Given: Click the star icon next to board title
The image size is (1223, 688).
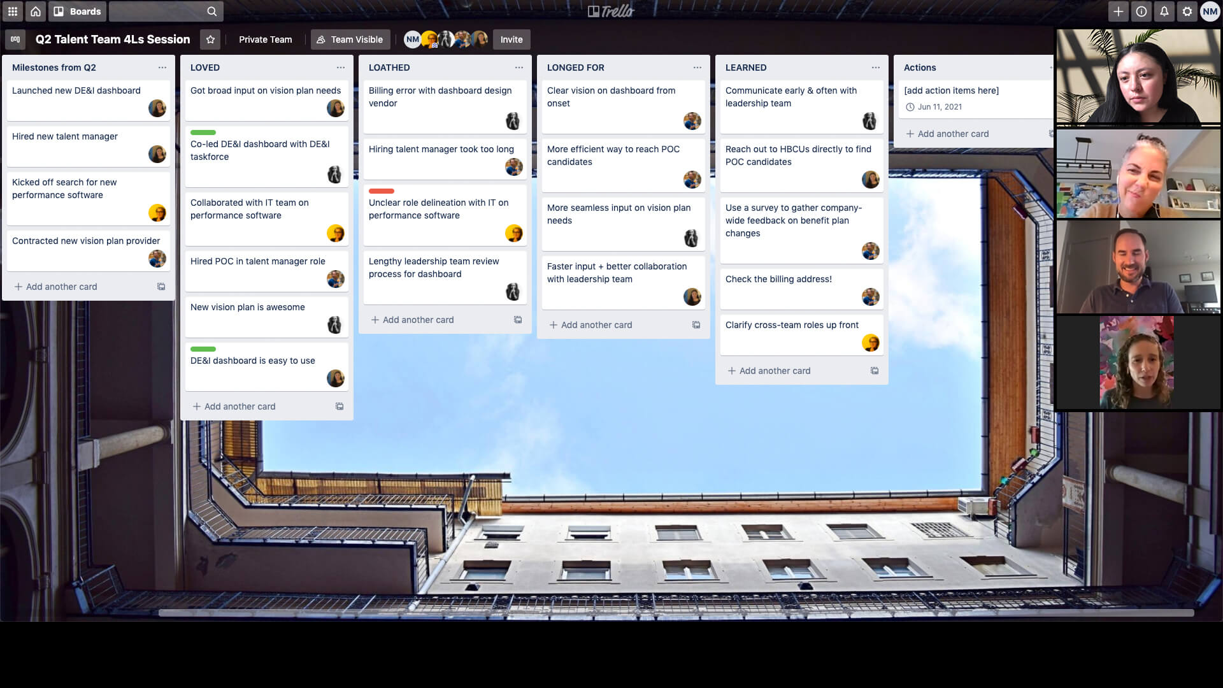Looking at the screenshot, I should [x=210, y=39].
